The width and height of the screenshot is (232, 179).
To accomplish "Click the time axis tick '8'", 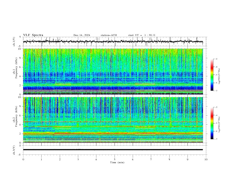I will 169,159.
